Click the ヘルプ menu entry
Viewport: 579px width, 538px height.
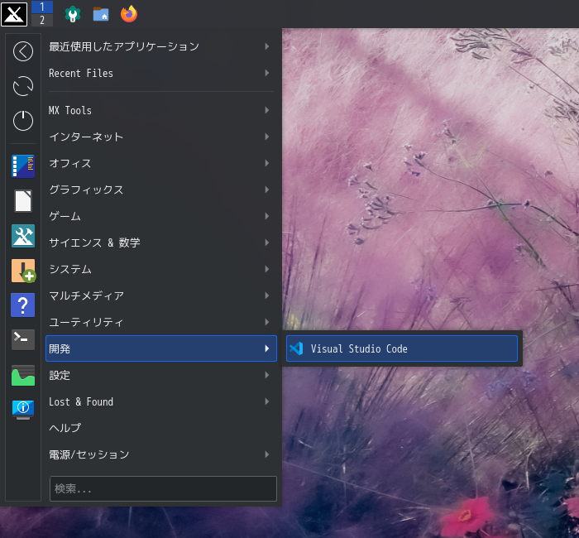pyautogui.click(x=161, y=428)
